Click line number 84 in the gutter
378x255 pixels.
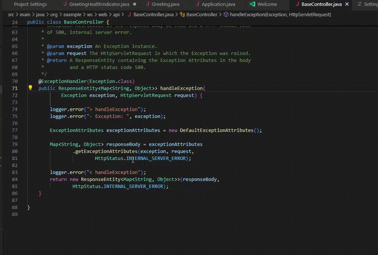tap(14, 179)
